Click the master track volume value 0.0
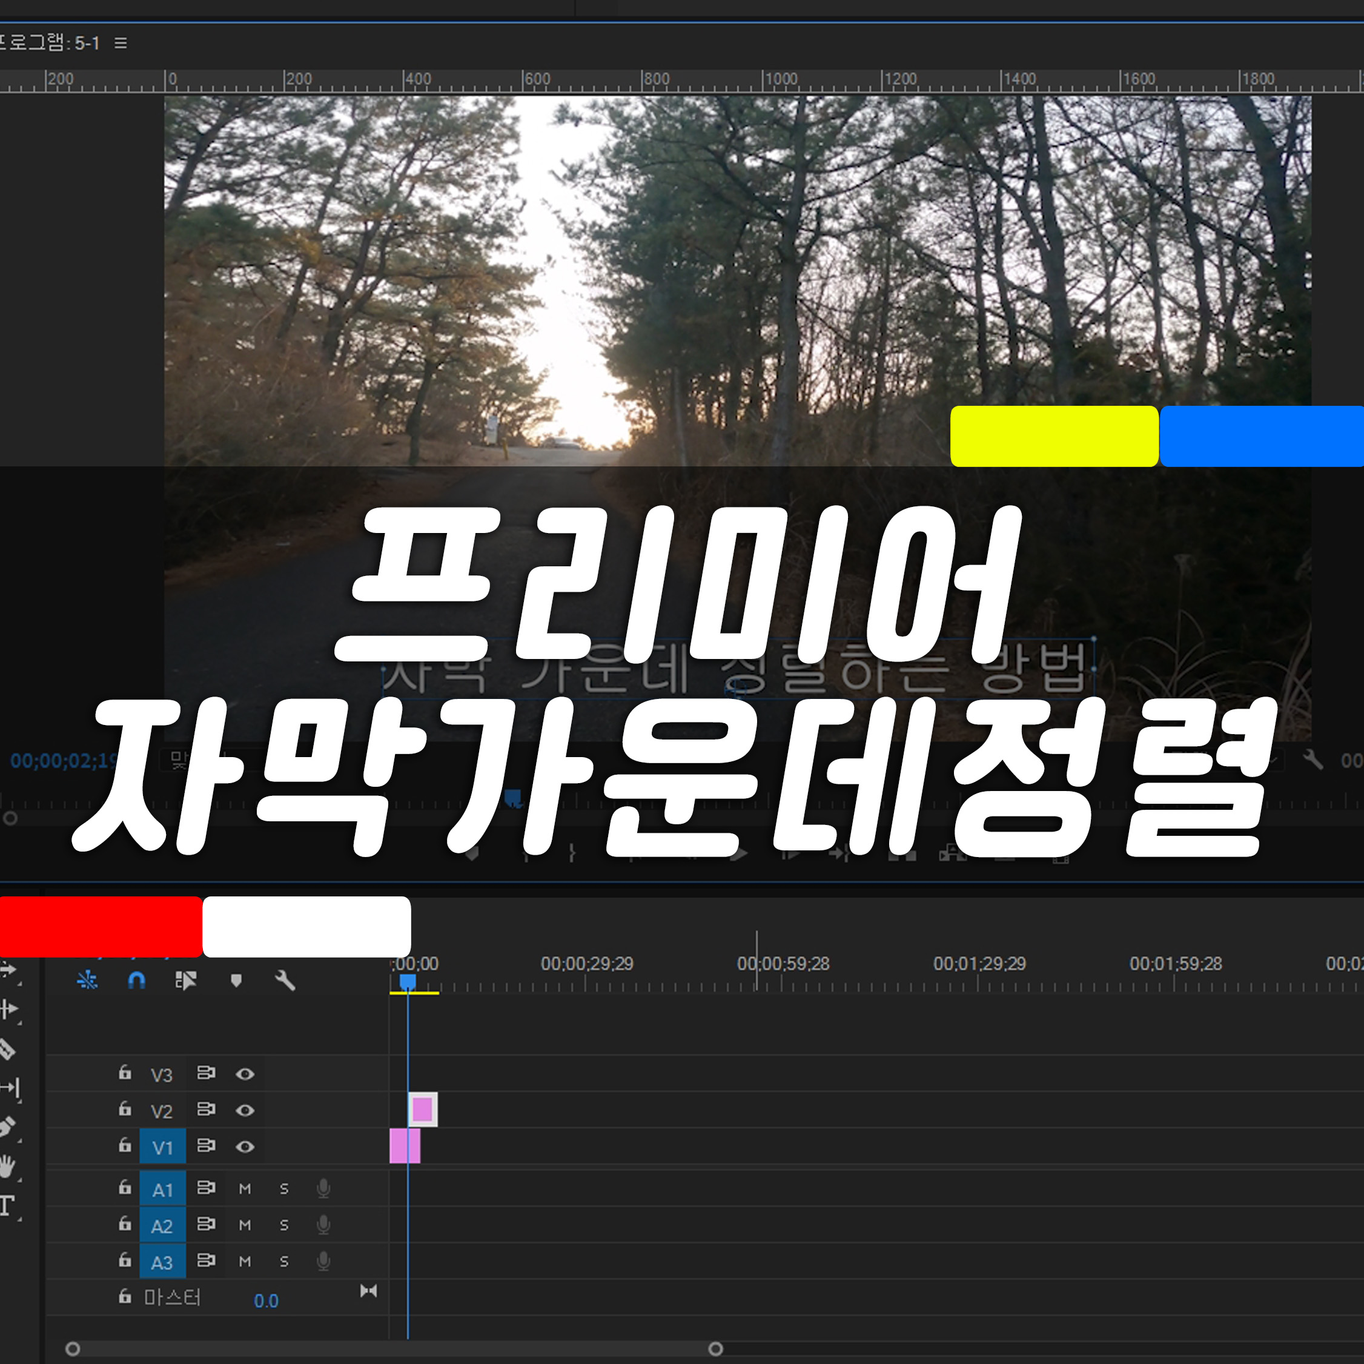The height and width of the screenshot is (1364, 1364). (x=266, y=1300)
